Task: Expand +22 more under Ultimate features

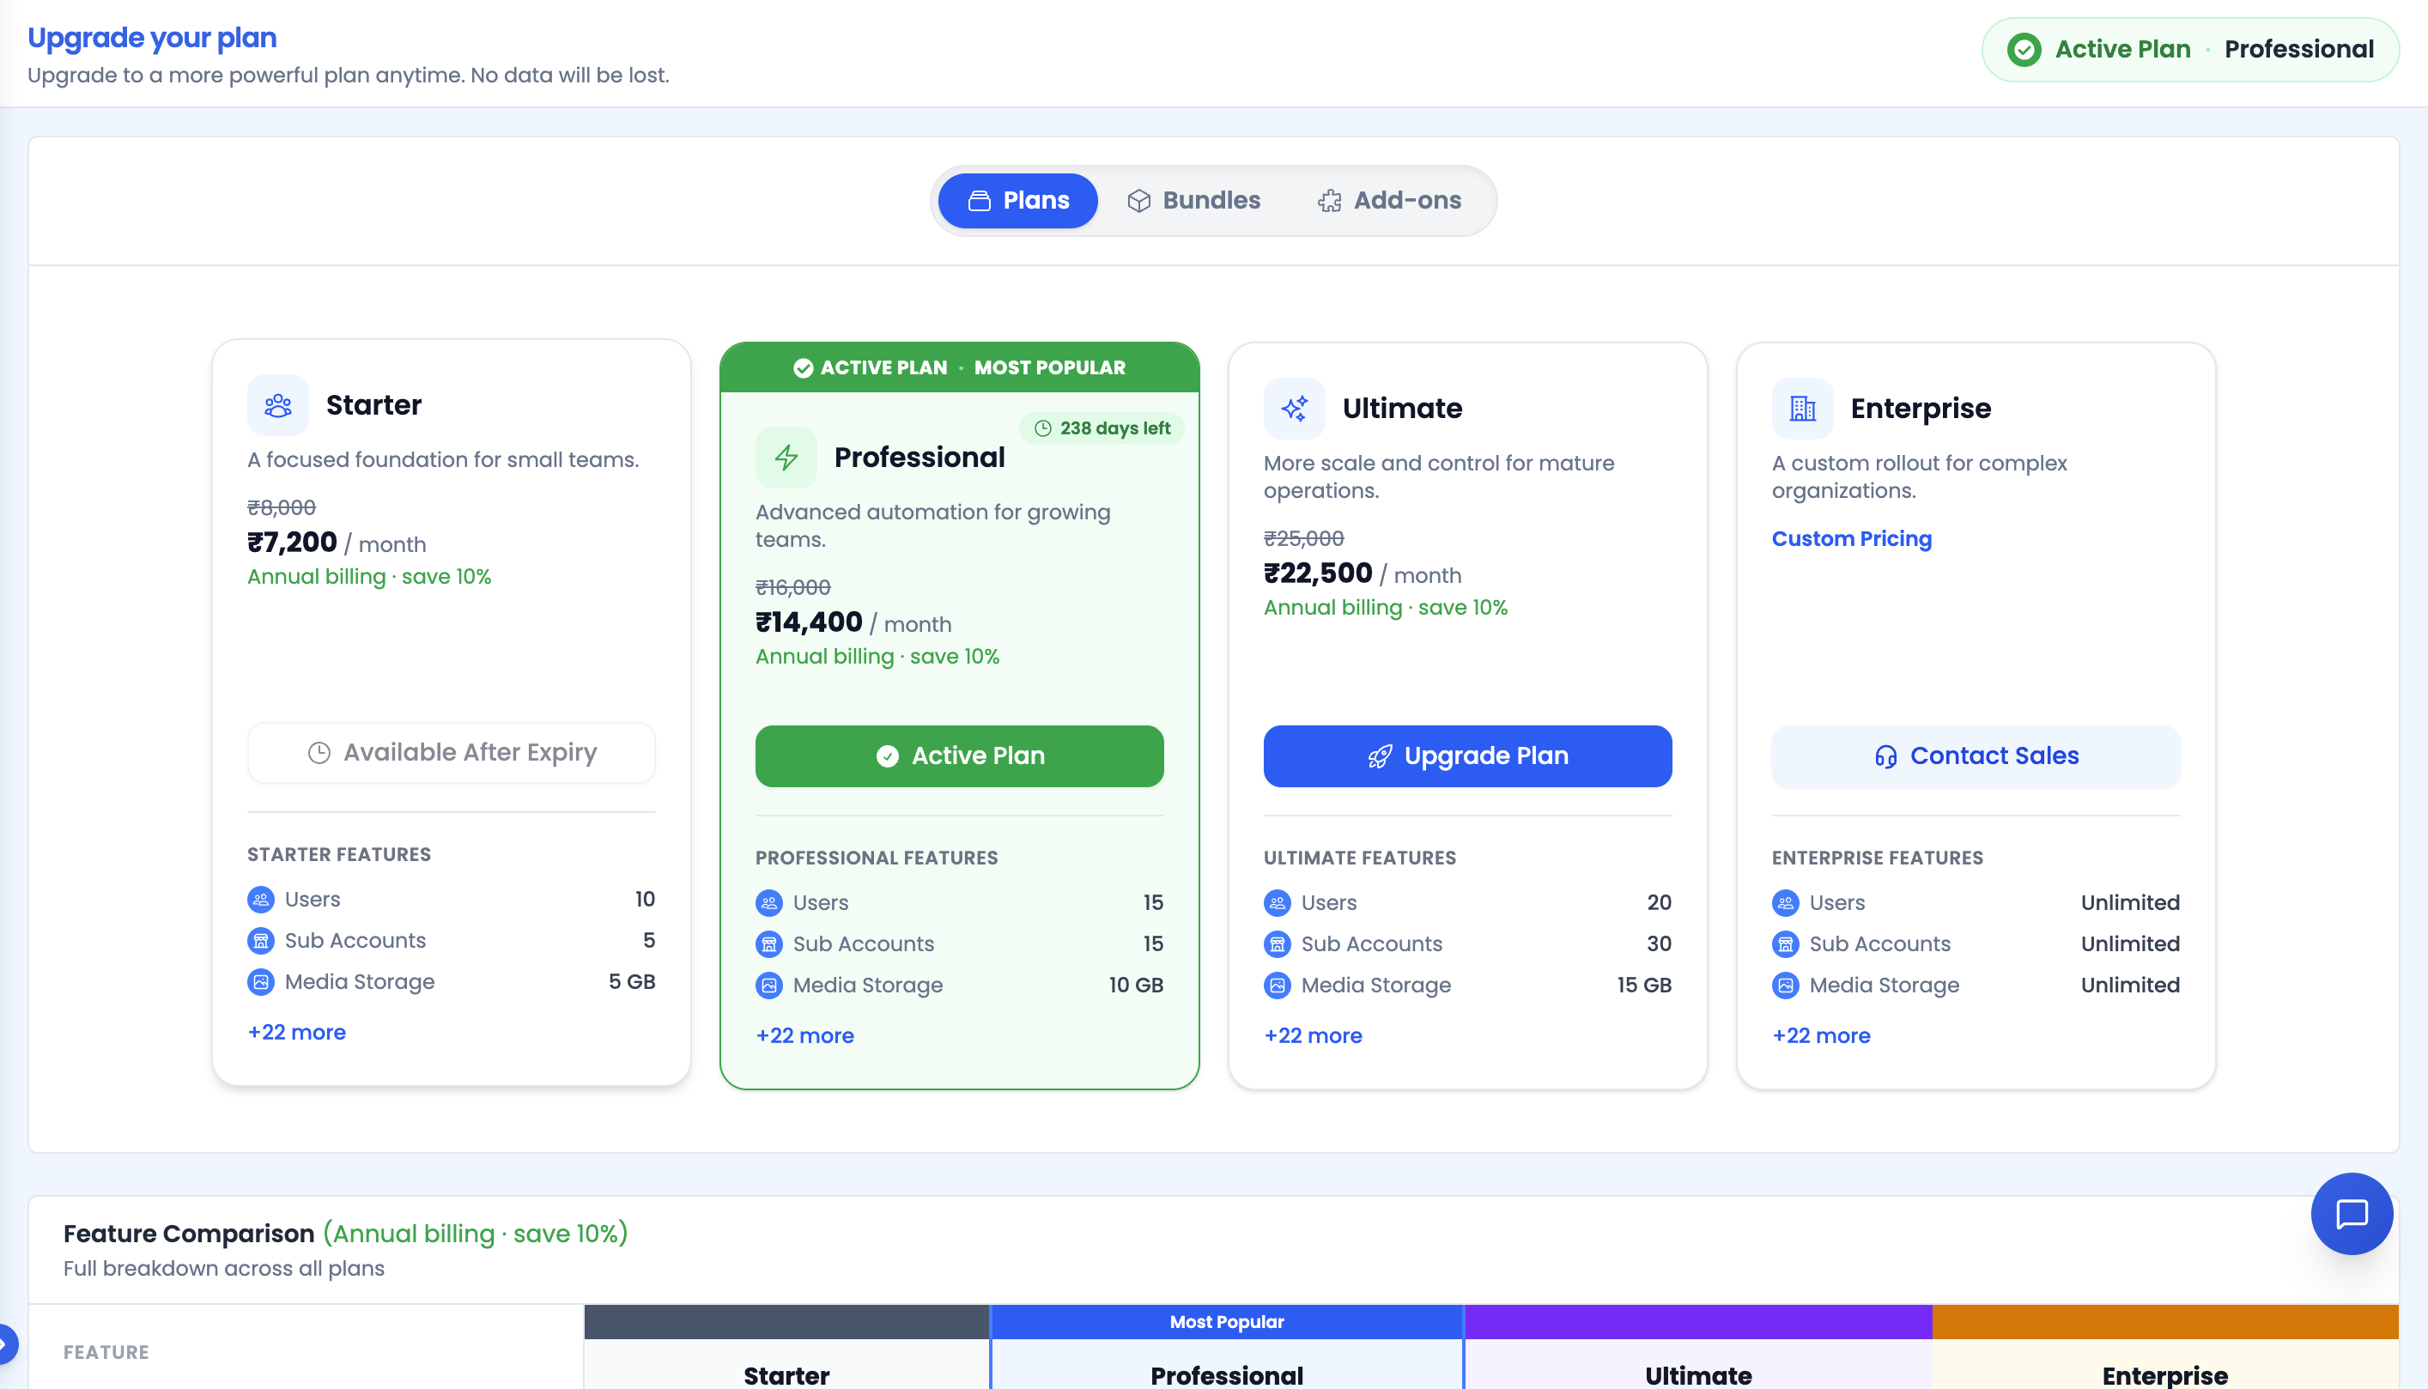Action: 1313,1036
